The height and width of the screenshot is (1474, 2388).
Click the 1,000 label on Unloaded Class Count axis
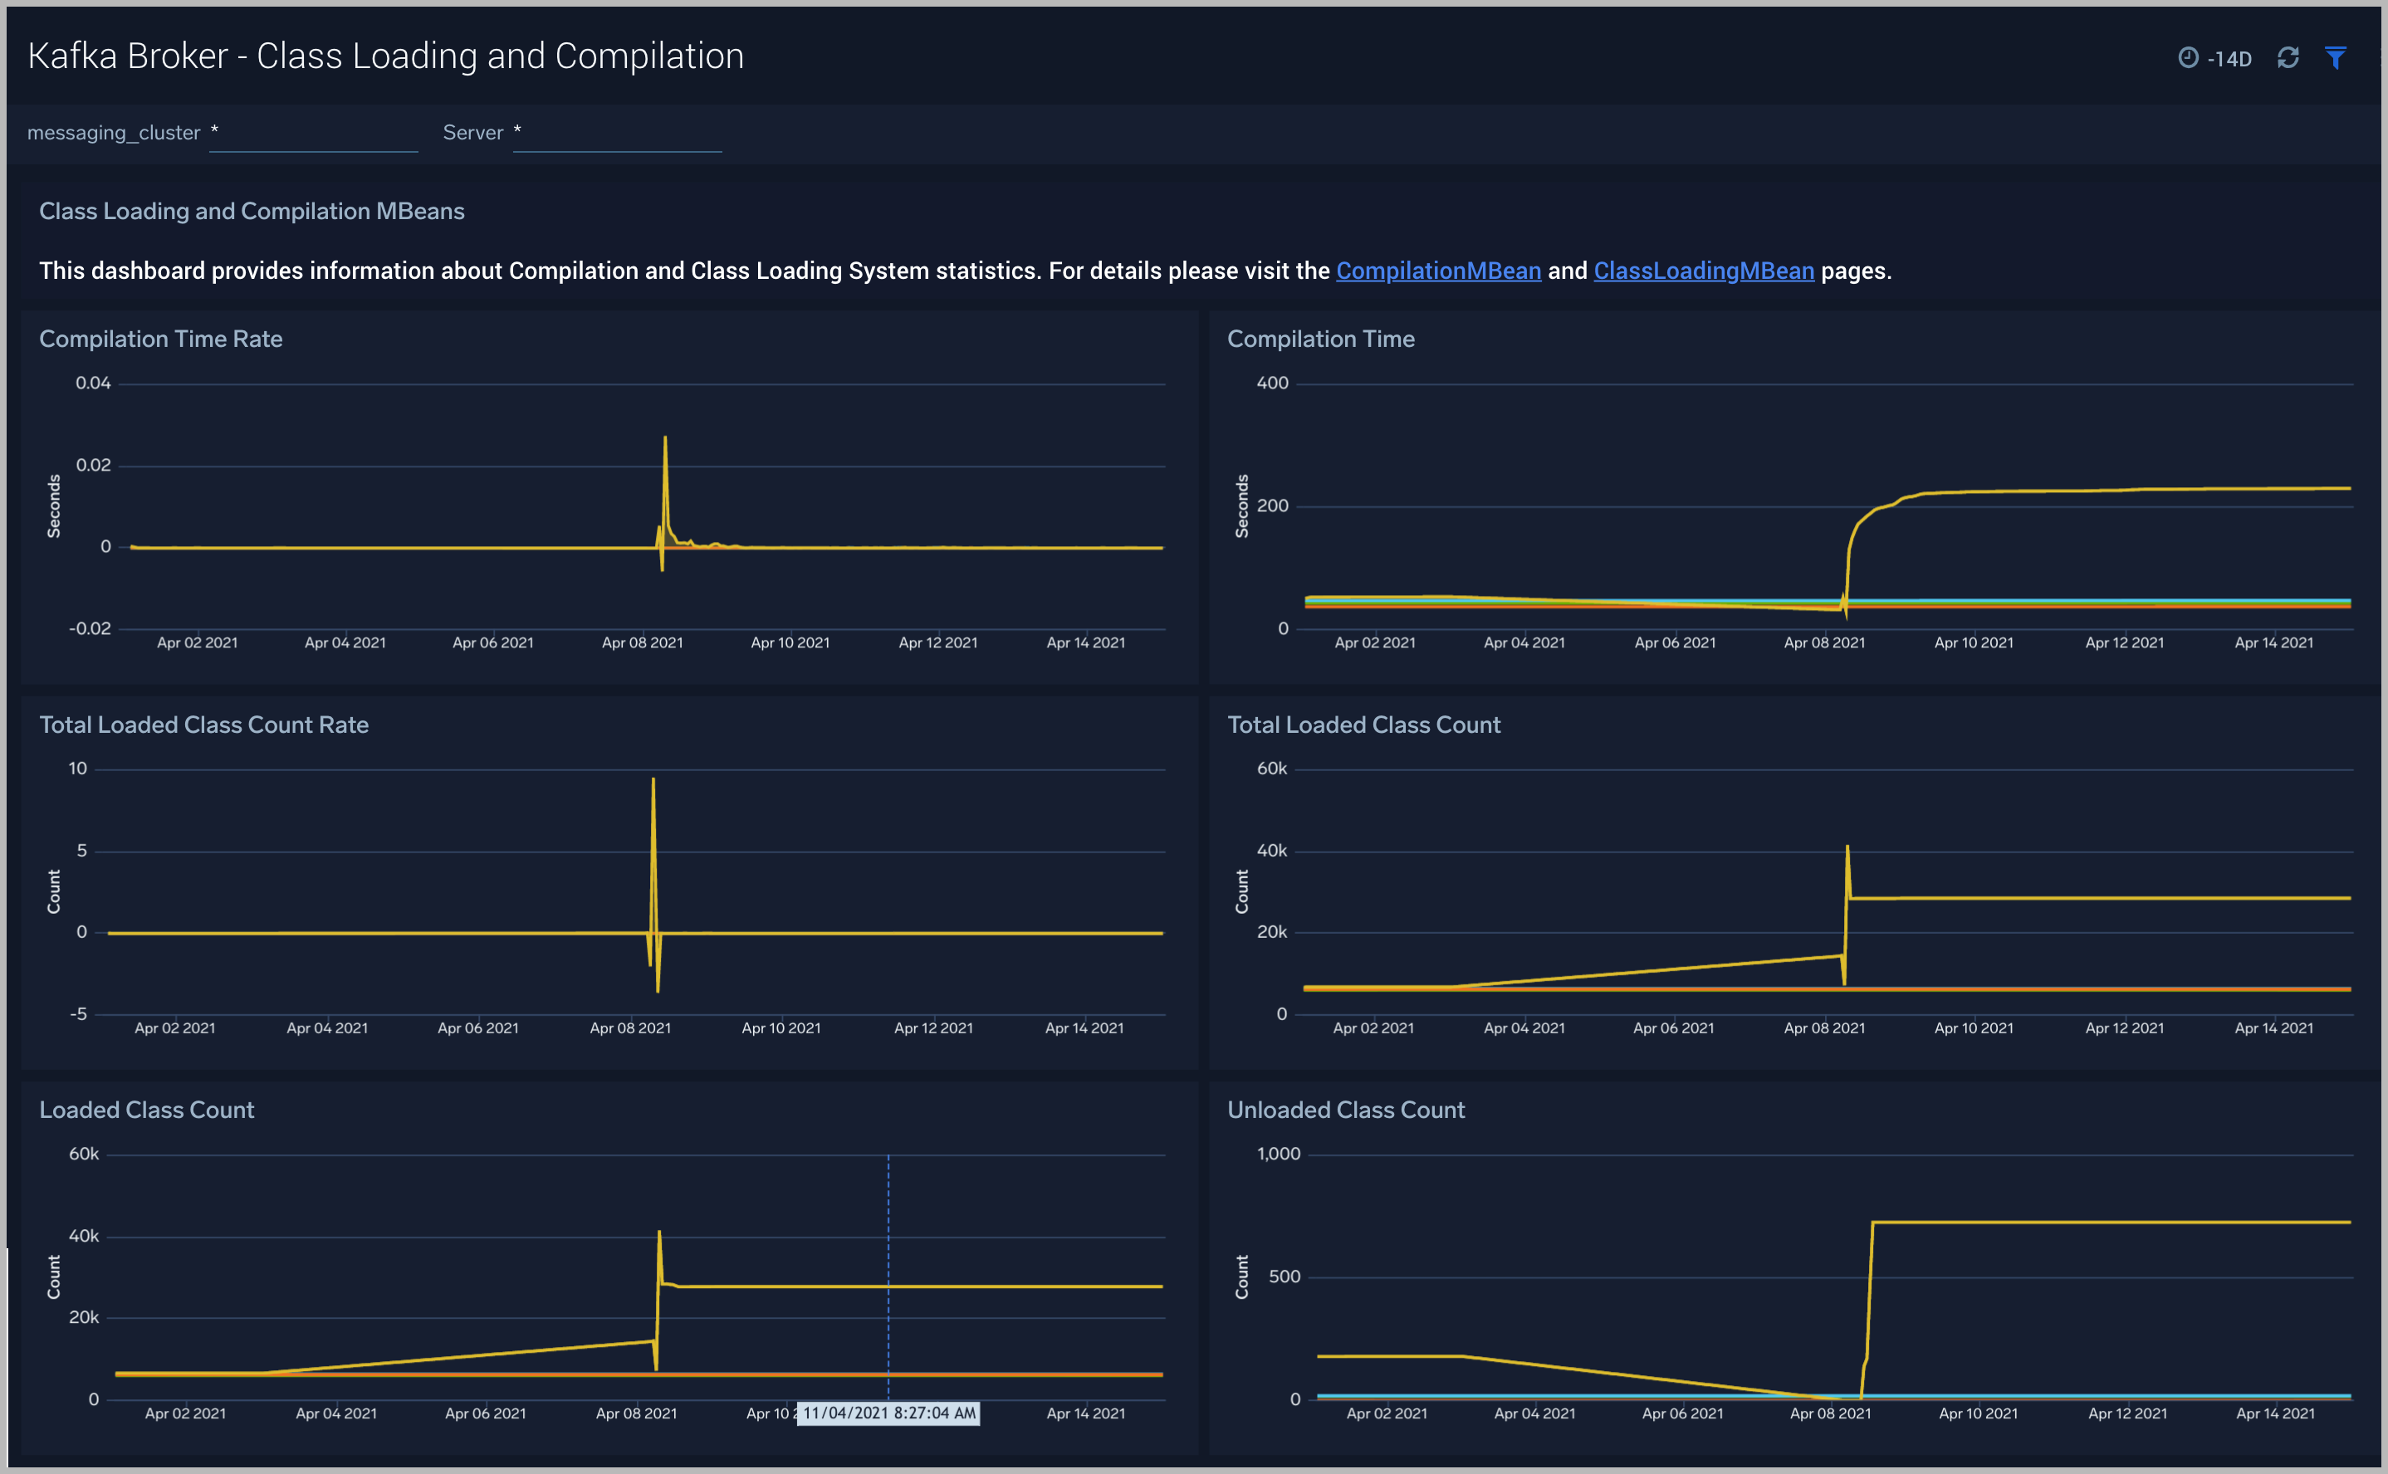point(1279,1154)
